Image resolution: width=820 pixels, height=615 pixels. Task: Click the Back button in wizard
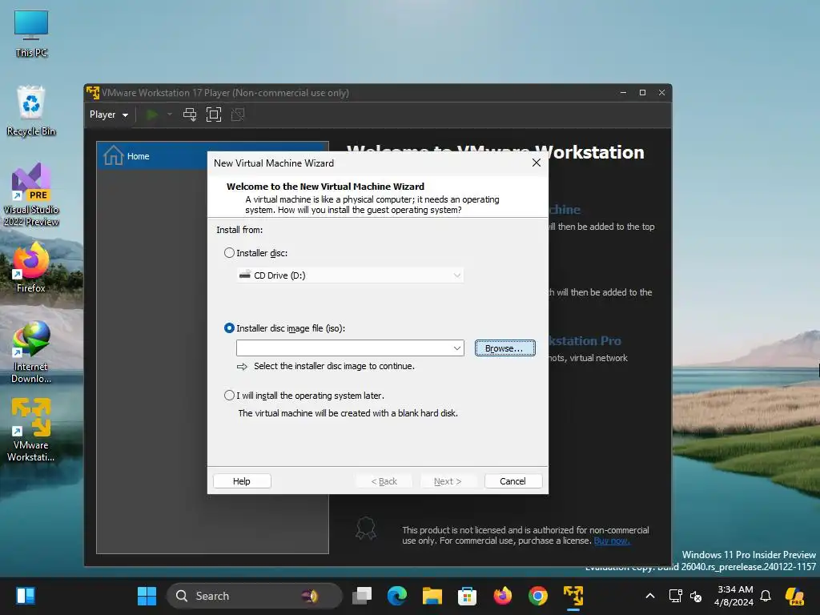coord(384,481)
